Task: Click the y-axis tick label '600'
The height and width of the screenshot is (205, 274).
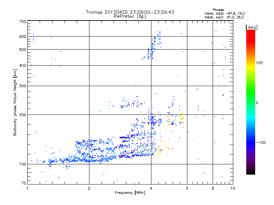Action: [x=23, y=37]
